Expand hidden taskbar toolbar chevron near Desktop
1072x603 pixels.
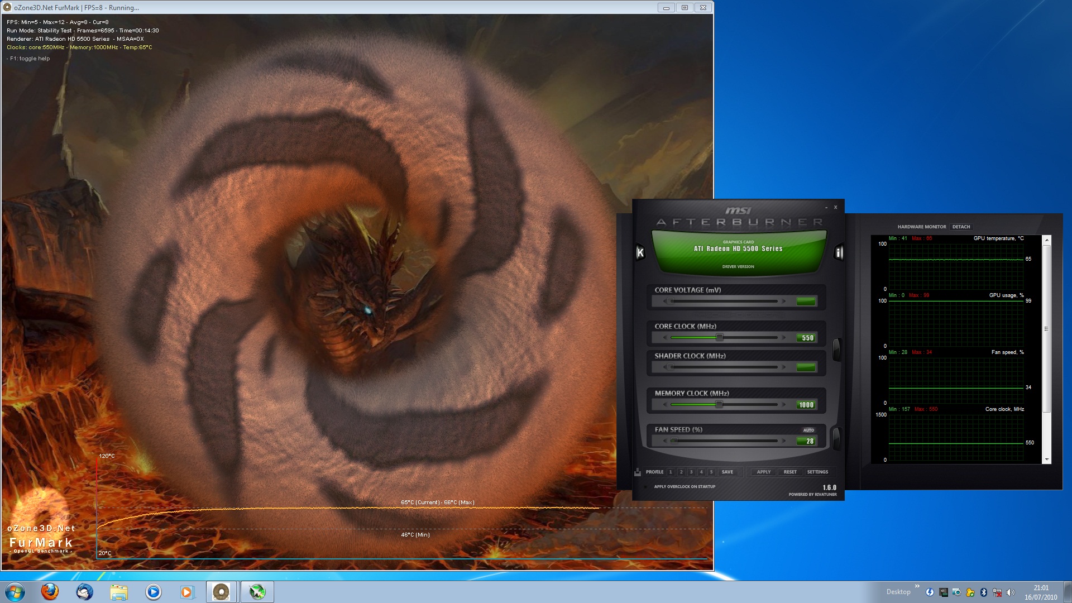point(917,586)
